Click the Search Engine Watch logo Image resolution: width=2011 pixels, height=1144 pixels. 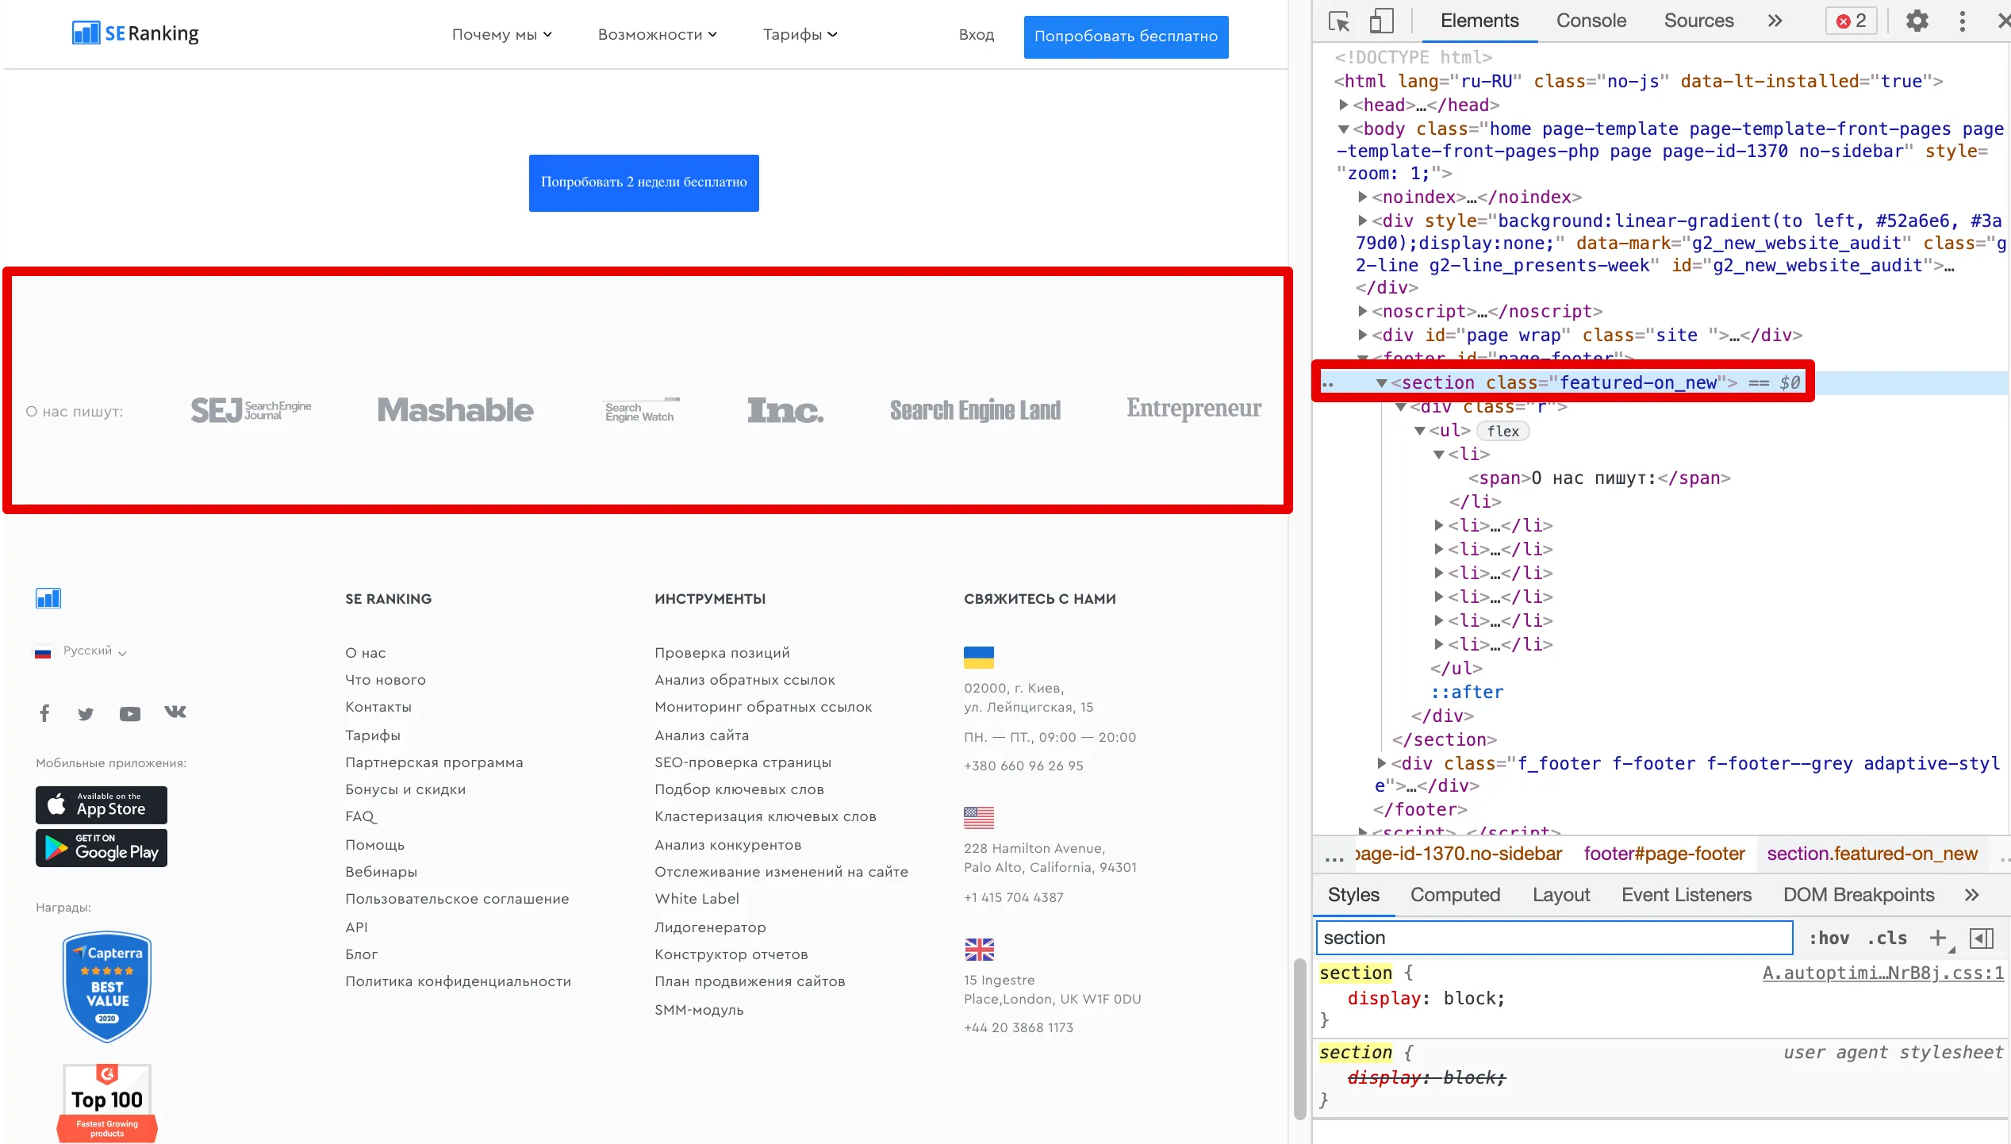[642, 410]
